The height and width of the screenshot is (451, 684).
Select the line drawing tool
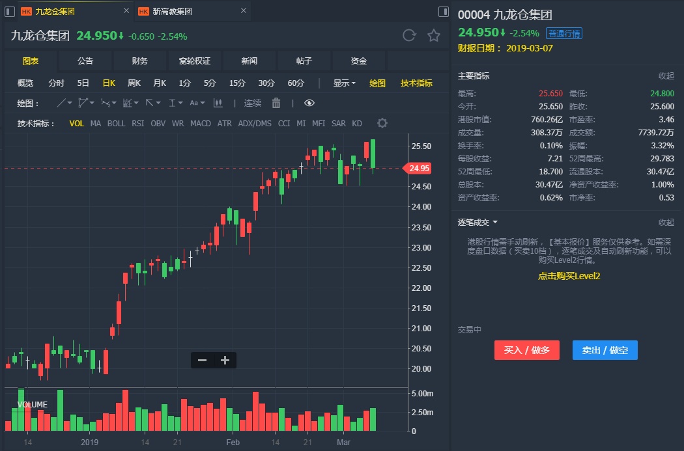(61, 103)
